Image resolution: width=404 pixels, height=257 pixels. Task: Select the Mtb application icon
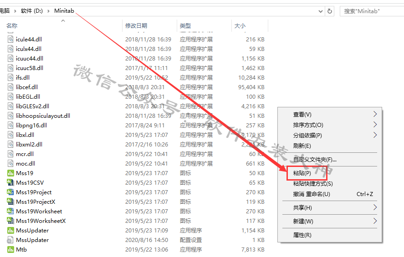[x=10, y=250]
